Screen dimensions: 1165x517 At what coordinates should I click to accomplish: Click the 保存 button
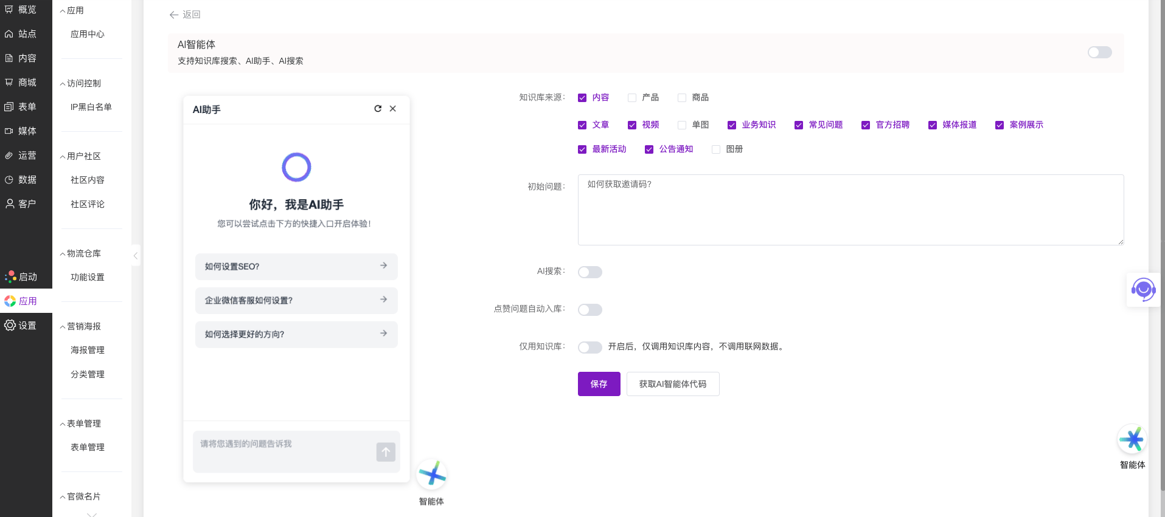click(x=599, y=384)
